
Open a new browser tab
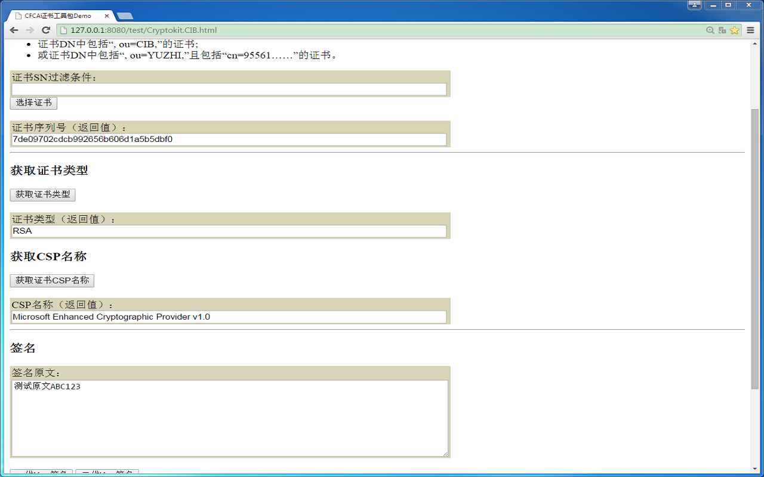[125, 16]
